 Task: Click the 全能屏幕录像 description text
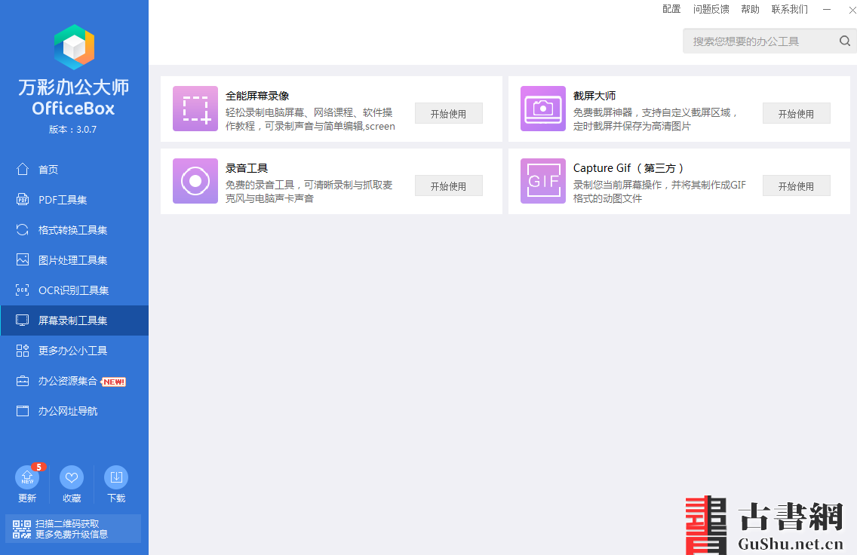pyautogui.click(x=311, y=119)
